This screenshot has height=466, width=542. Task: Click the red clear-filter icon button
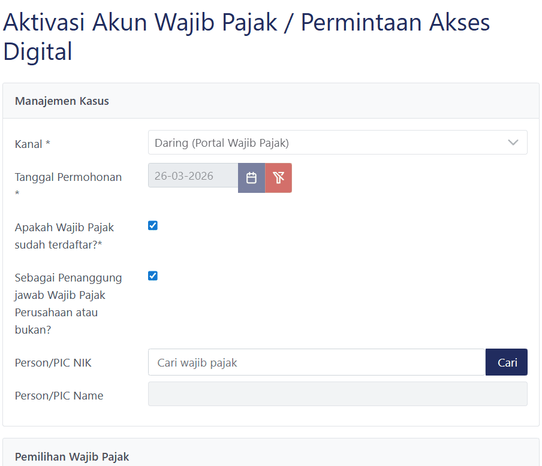point(278,178)
